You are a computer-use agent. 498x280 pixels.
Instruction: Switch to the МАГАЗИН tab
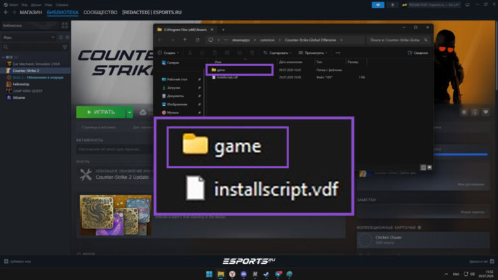tap(31, 12)
